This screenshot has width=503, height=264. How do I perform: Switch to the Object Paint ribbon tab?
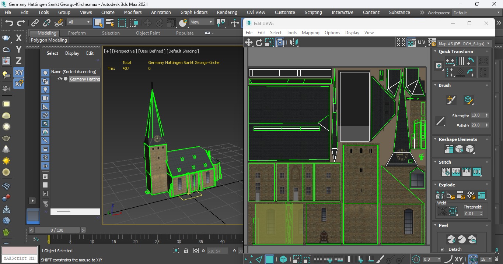click(x=148, y=33)
